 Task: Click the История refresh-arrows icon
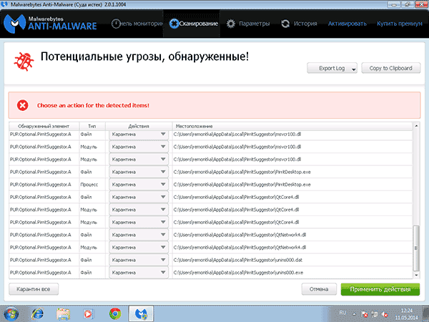pyautogui.click(x=285, y=24)
